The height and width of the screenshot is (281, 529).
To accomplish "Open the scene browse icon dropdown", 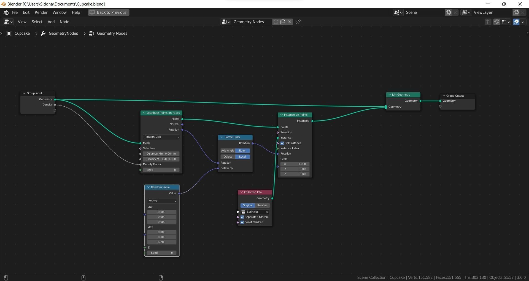I will [398, 12].
